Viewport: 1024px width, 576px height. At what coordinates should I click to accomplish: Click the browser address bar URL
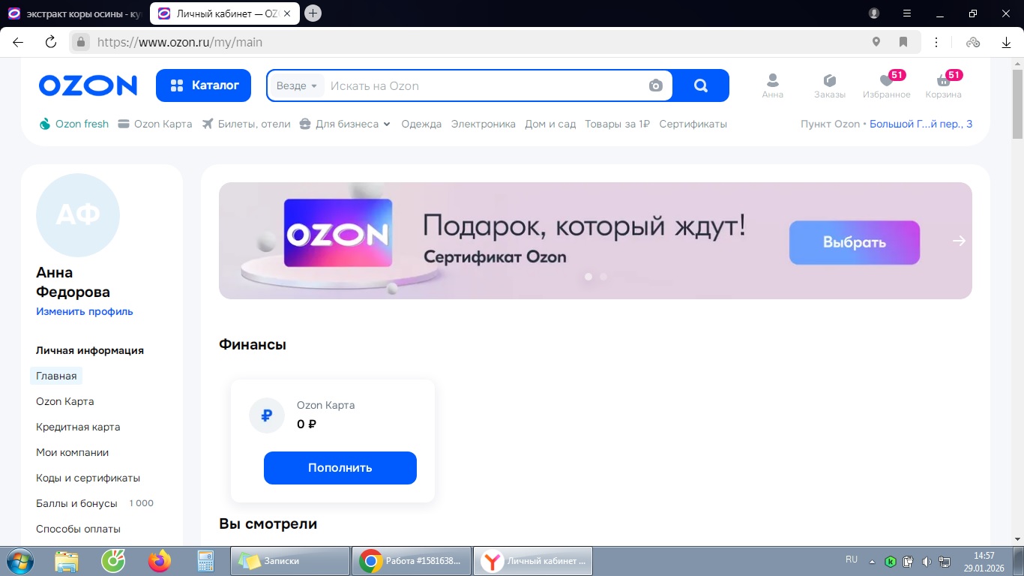pyautogui.click(x=180, y=42)
